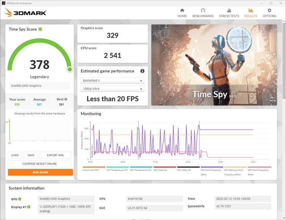Click the Best score value 381
286x220 pixels.
coord(61,105)
